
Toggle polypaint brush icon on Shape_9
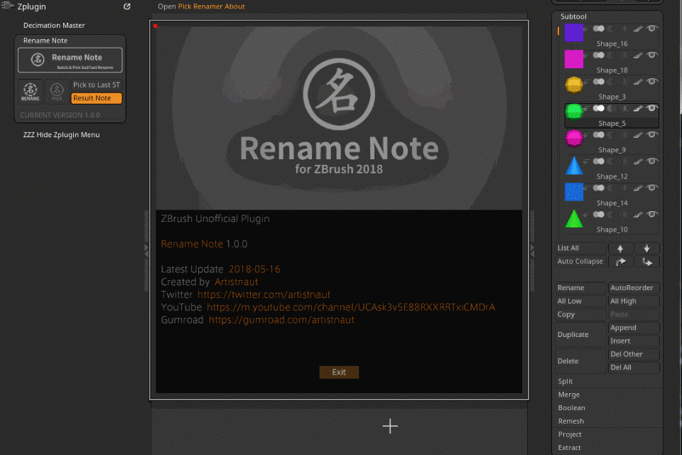[x=638, y=135]
